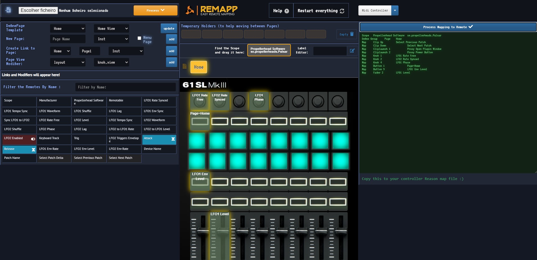Focus the Label Editor text field

coord(330,51)
